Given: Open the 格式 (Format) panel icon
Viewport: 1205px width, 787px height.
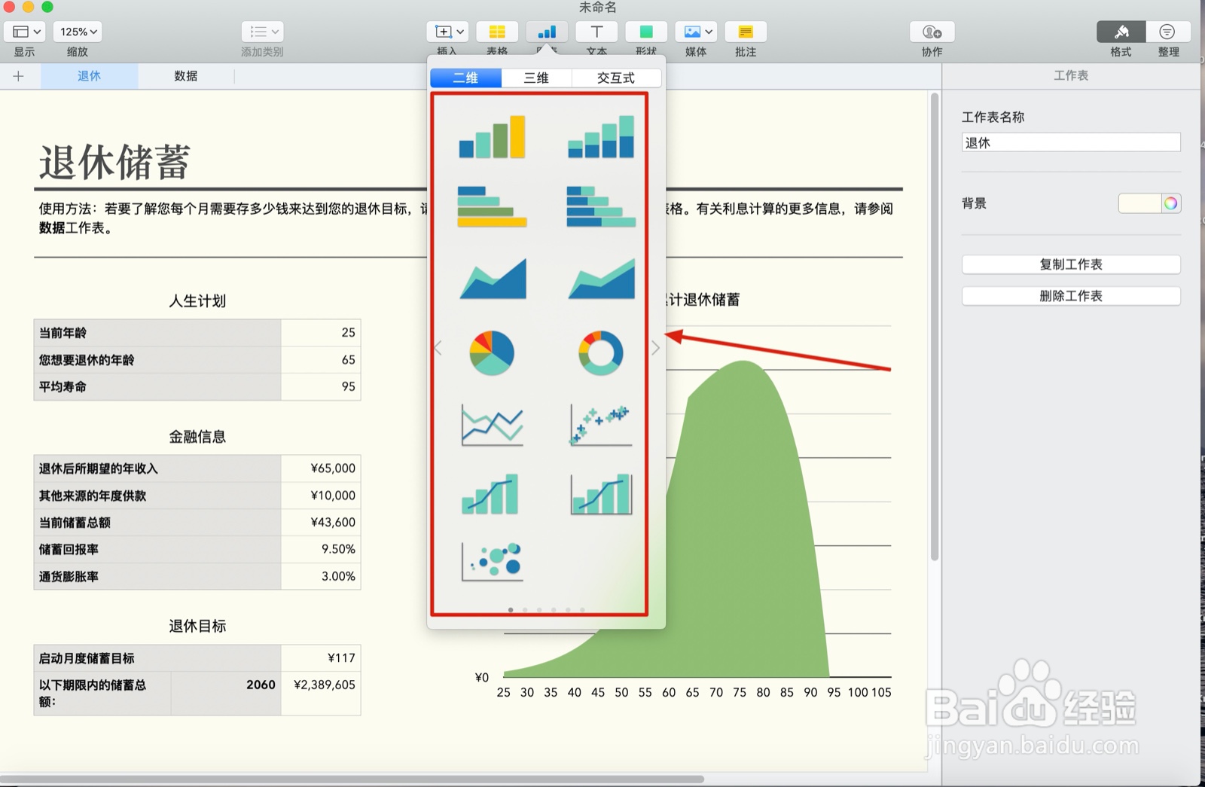Looking at the screenshot, I should click(1121, 32).
